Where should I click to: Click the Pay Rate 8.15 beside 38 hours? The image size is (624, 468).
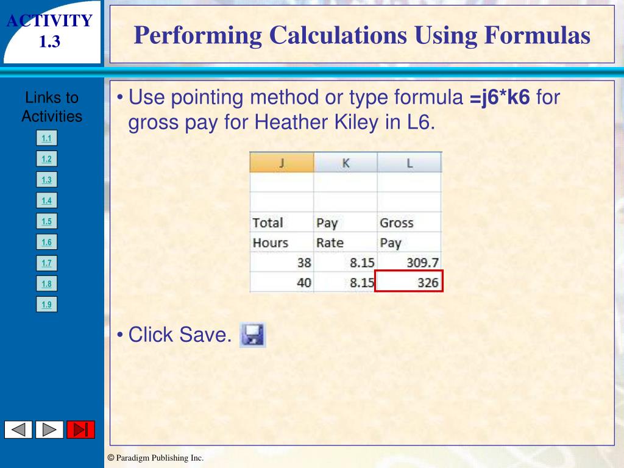(346, 262)
